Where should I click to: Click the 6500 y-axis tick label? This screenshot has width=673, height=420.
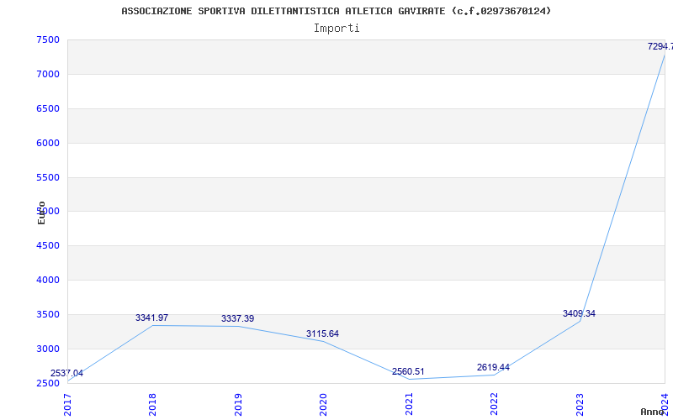pyautogui.click(x=48, y=109)
